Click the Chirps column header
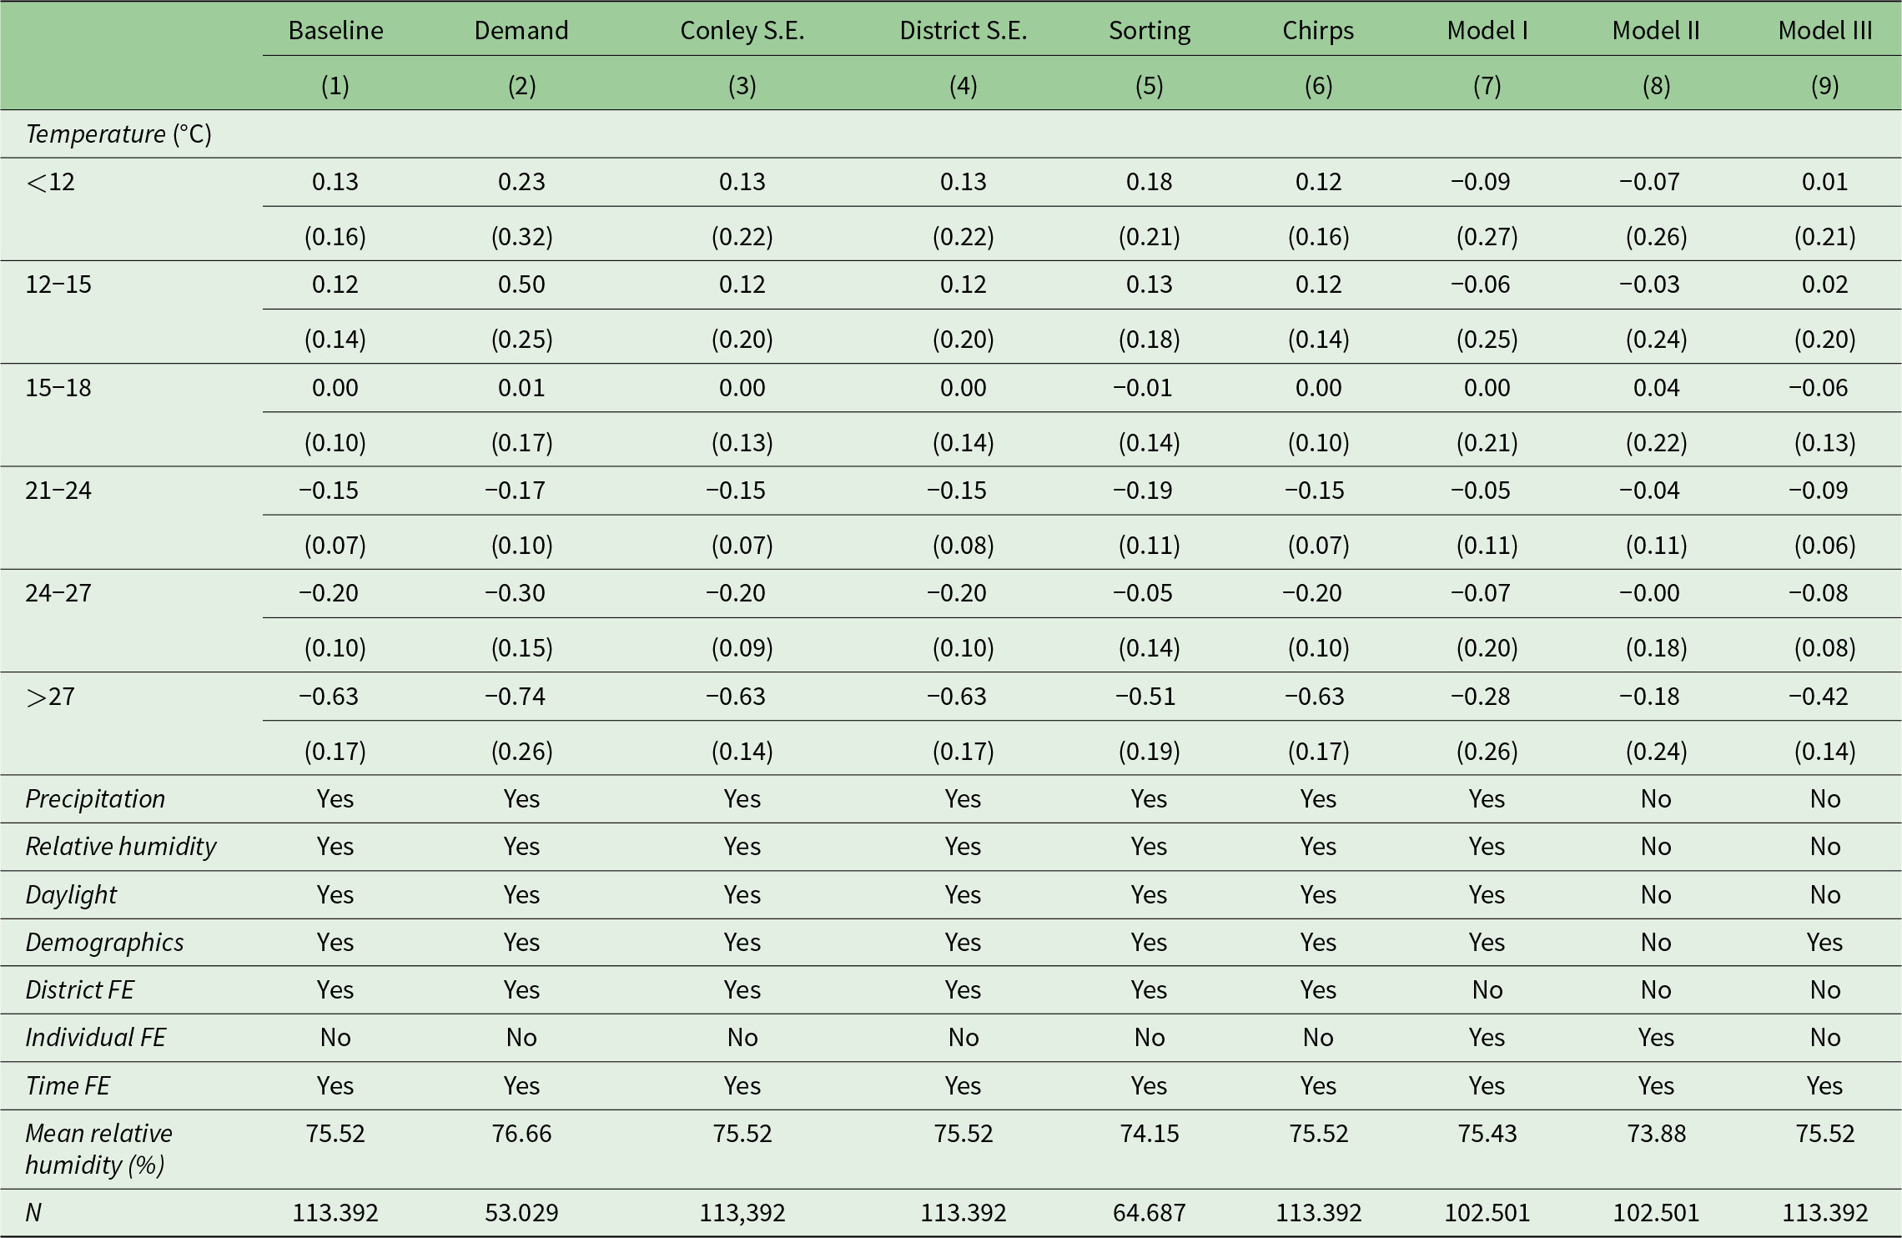Viewport: 1902px width, 1238px height. [1318, 31]
